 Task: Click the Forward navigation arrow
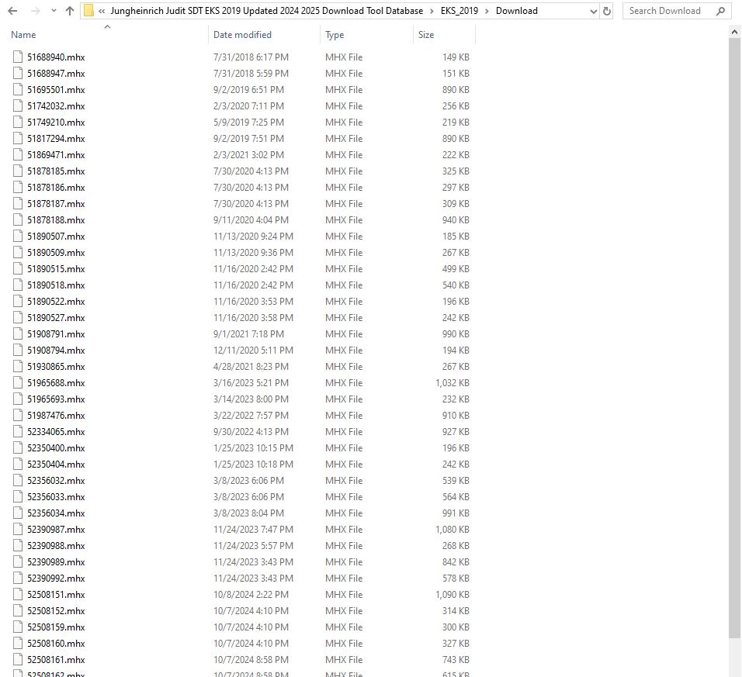pyautogui.click(x=35, y=11)
